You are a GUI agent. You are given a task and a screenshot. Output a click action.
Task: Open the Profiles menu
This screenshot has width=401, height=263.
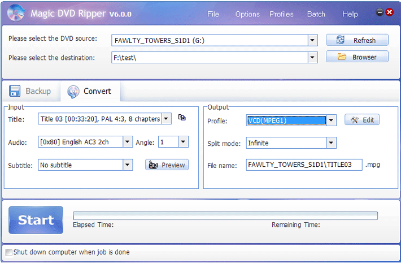pos(281,14)
